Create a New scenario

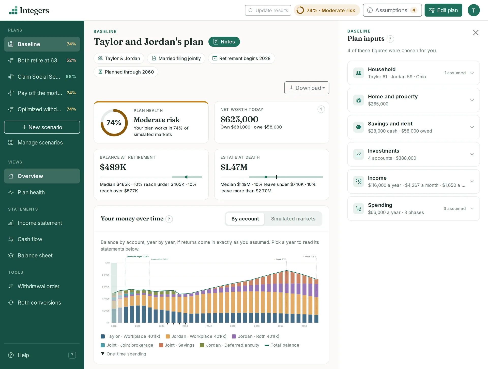(x=42, y=127)
